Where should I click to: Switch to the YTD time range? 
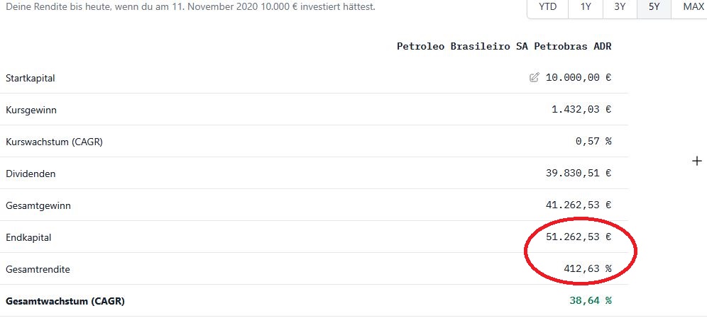[x=547, y=7]
